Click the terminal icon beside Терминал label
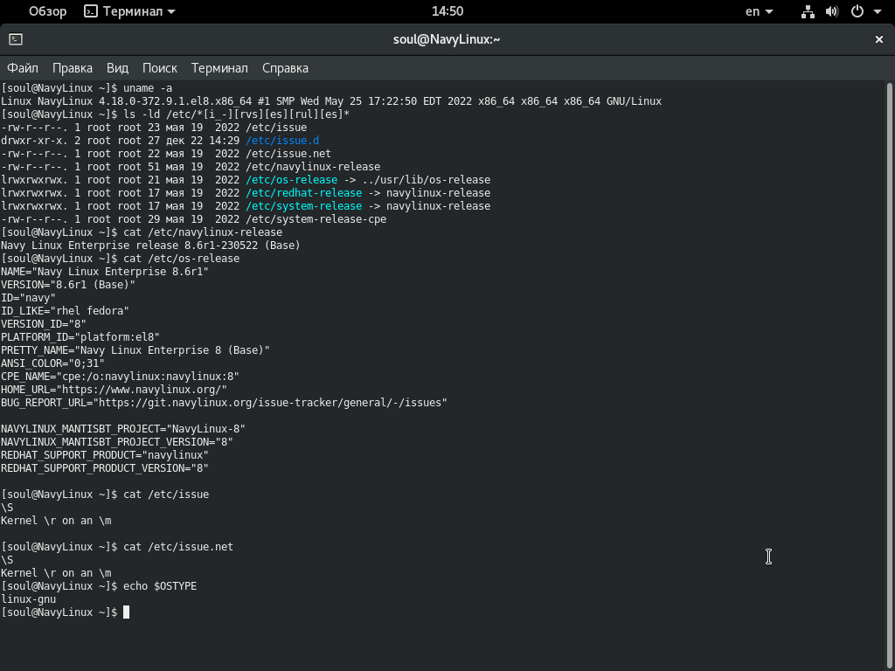The image size is (895, 671). pyautogui.click(x=90, y=11)
